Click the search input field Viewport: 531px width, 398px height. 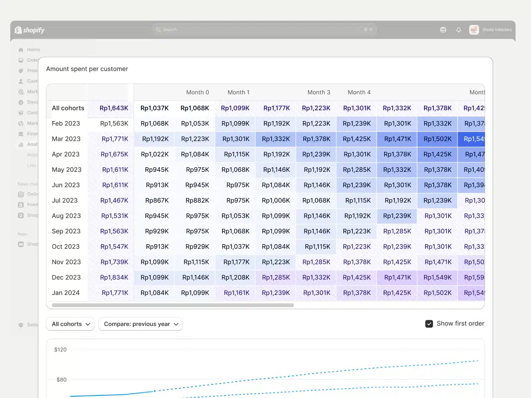coord(264,30)
